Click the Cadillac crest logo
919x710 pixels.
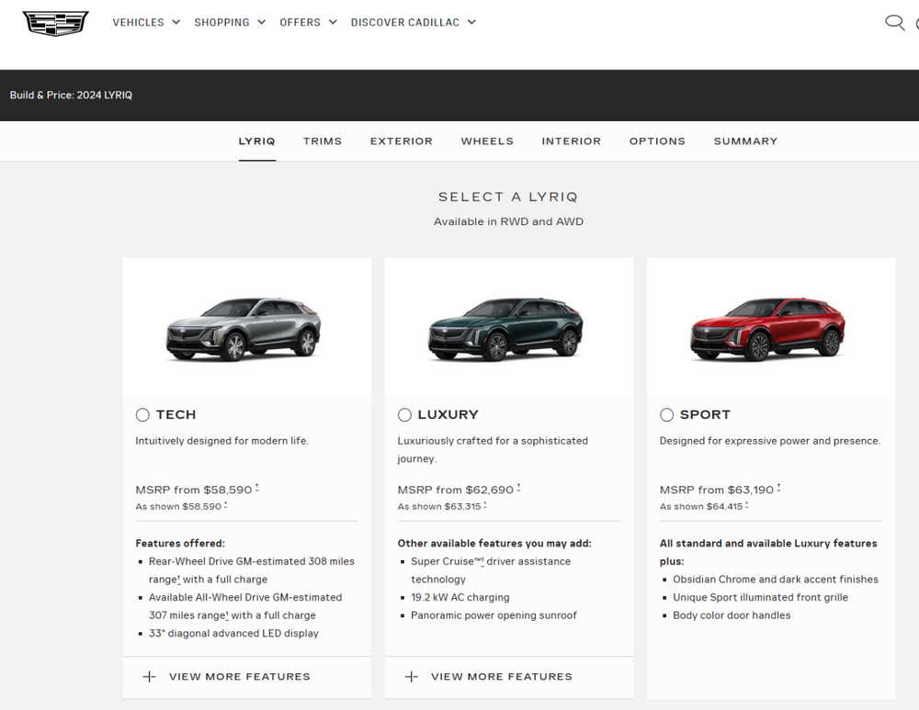pyautogui.click(x=55, y=23)
